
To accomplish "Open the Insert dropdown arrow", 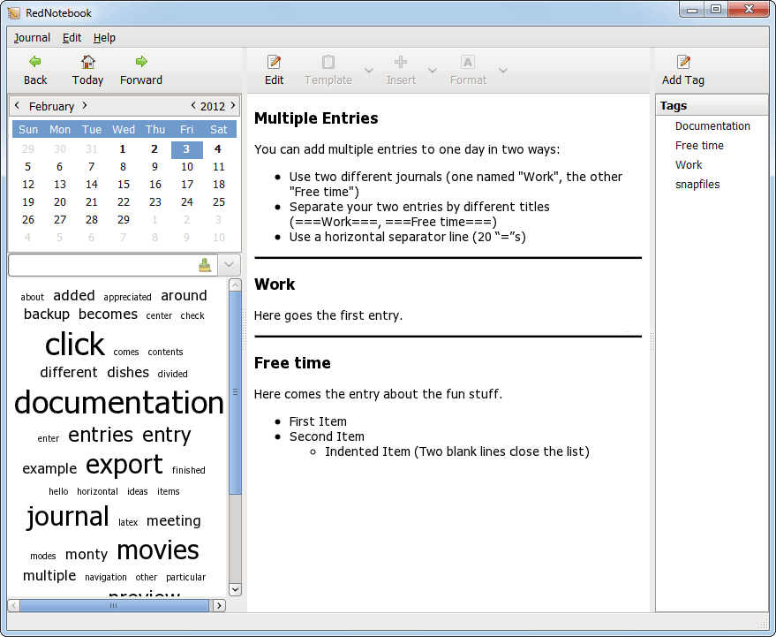I will [433, 71].
